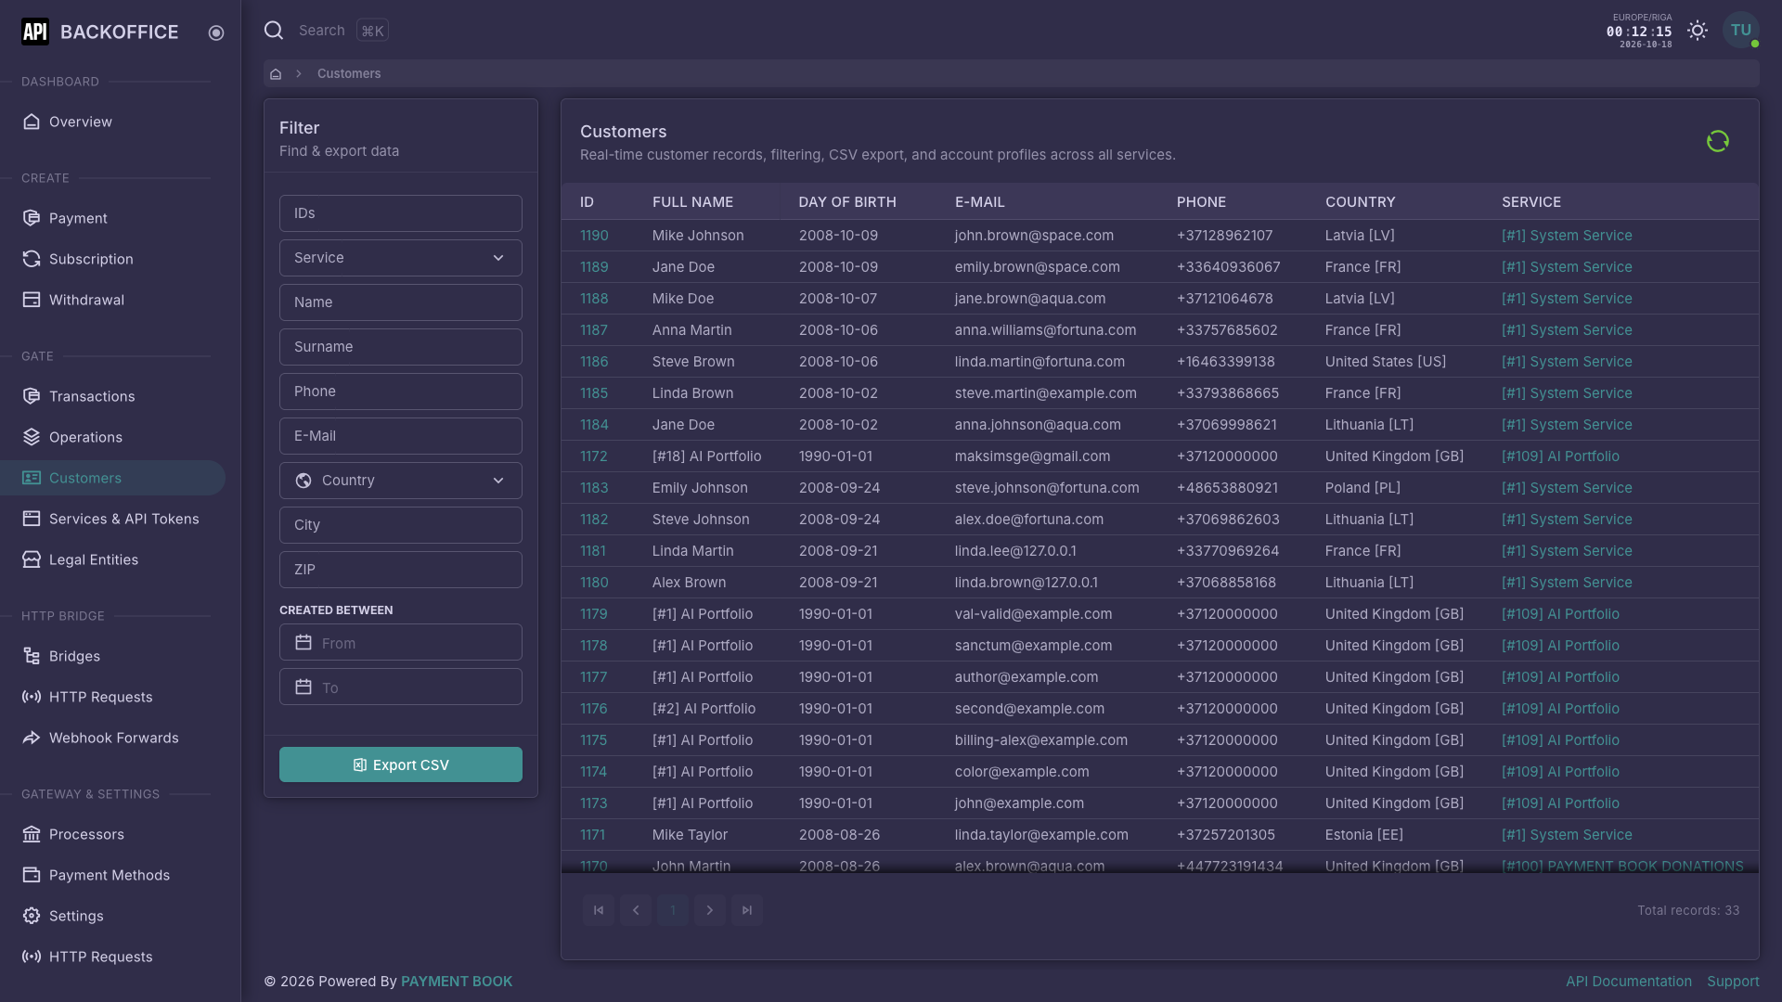Click the ZIP filter input
Viewport: 1782px width, 1002px height.
(x=401, y=570)
